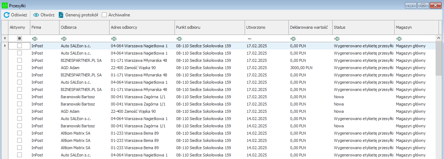Sort by the Punkt odbioru column header
444x159 pixels.
click(x=210, y=27)
